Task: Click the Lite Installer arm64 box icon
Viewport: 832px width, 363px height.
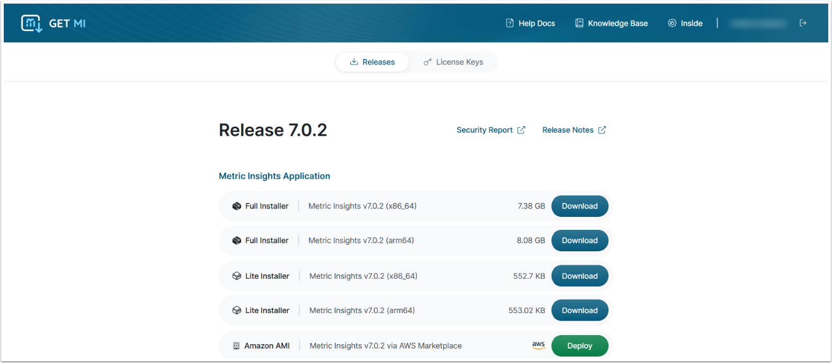Action: coord(236,310)
